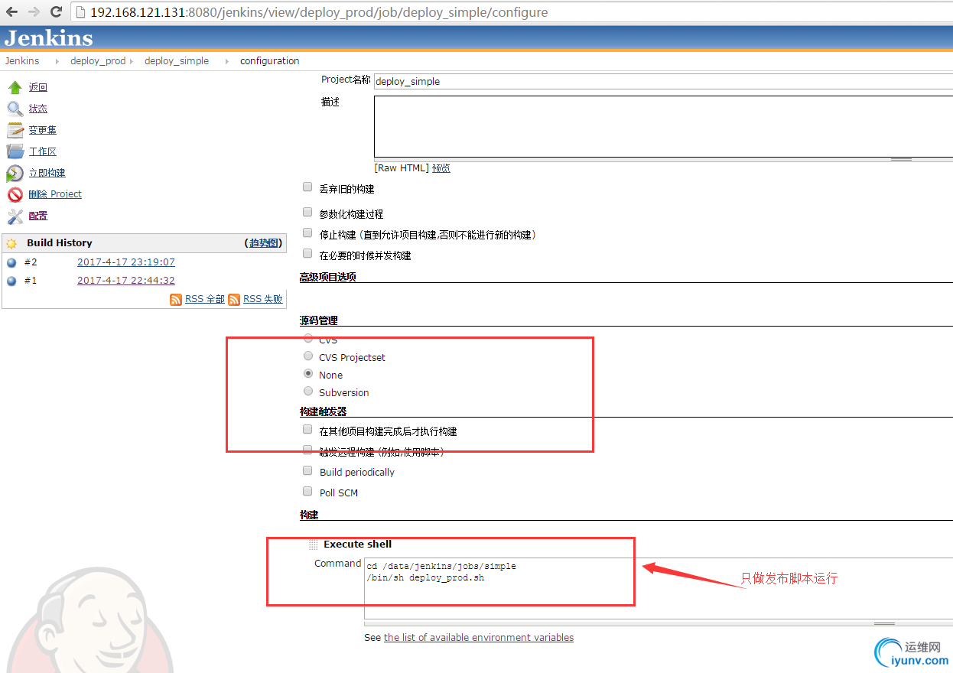Screen dimensions: 953x673
Task: Click the Build History heading
Action: 60,243
